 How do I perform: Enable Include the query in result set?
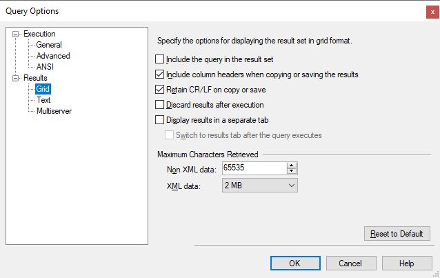coord(161,59)
